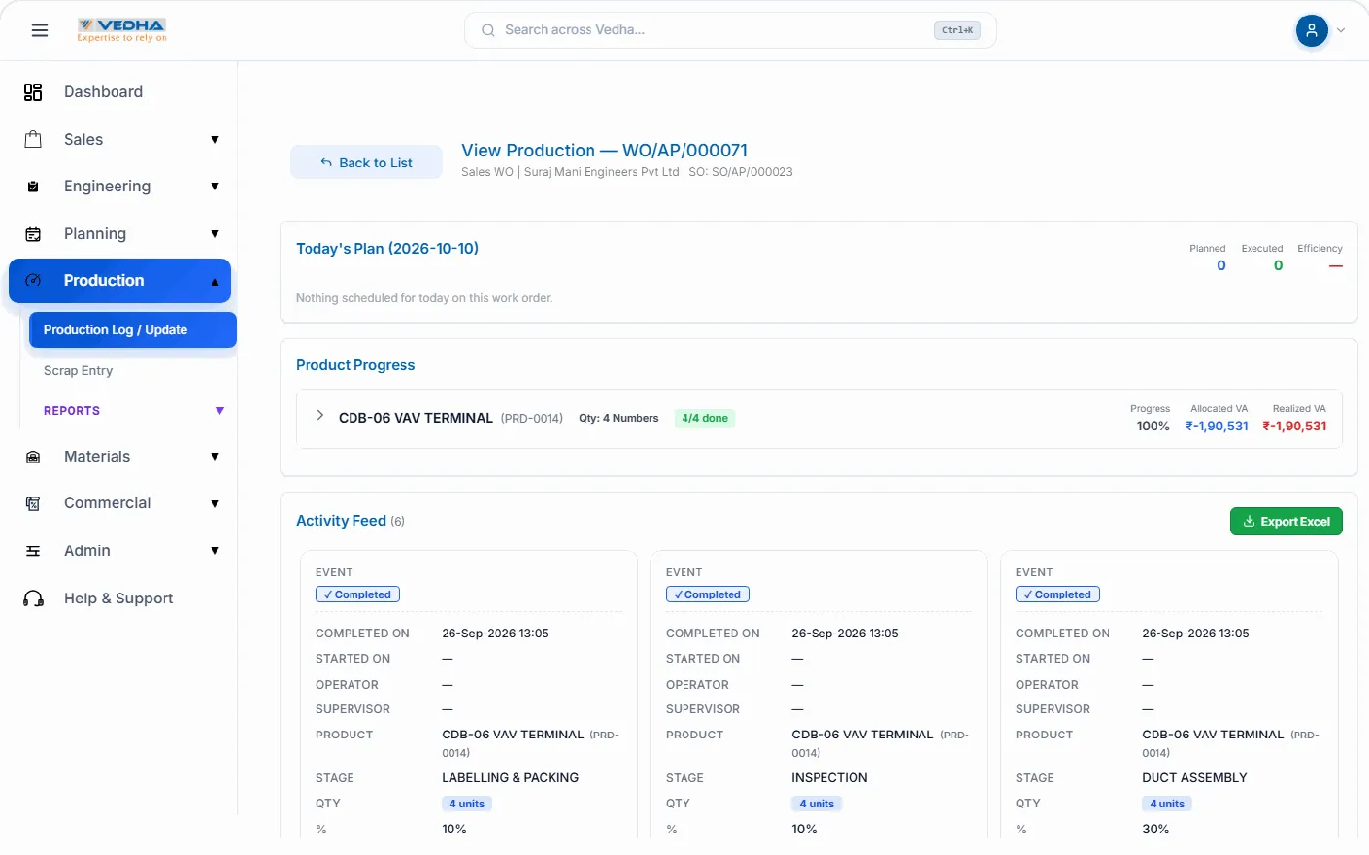1369x855 pixels.
Task: Click the Admin settings icon
Action: [33, 551]
